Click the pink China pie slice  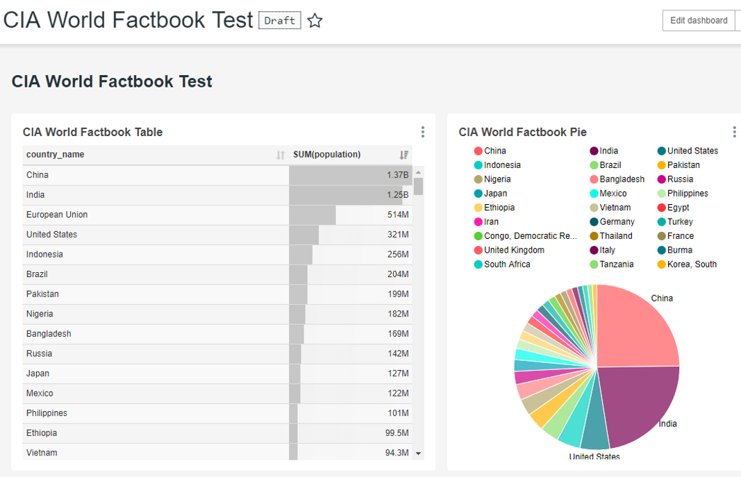coord(635,326)
